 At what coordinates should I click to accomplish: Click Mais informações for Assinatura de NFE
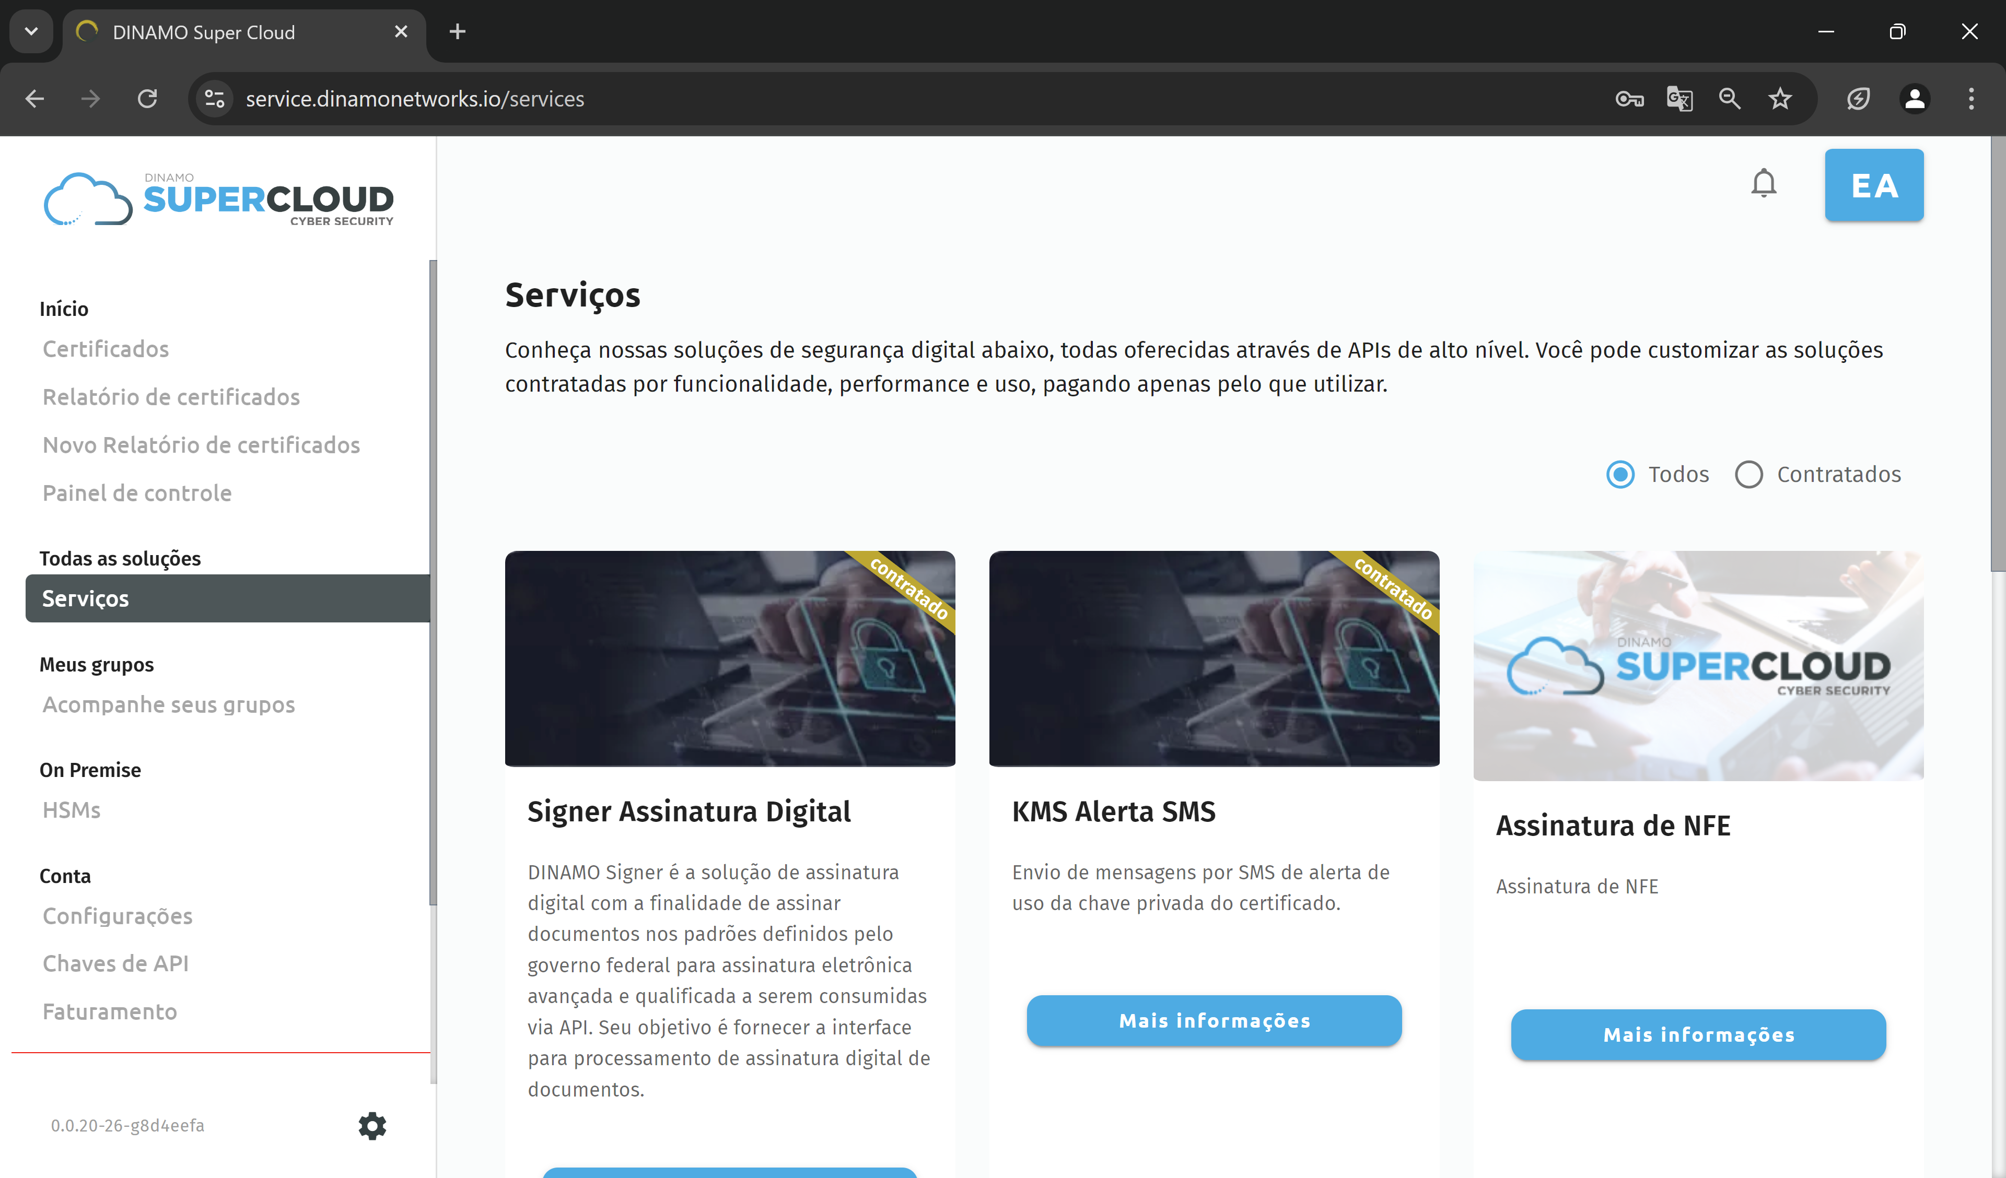click(1698, 1035)
